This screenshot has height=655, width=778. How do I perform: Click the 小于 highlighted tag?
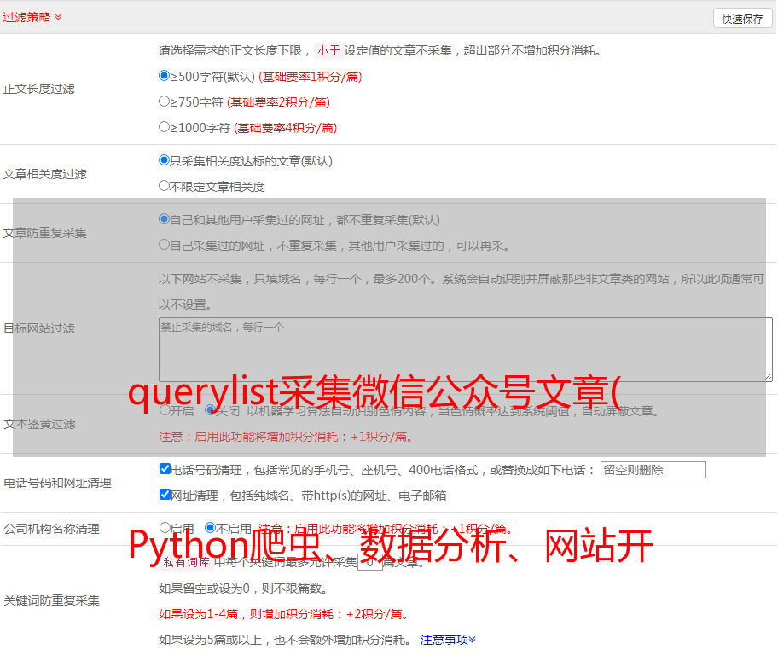pos(328,50)
